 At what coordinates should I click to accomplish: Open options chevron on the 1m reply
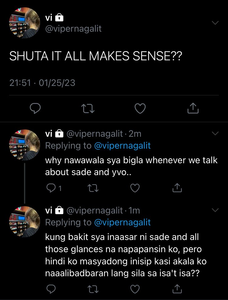pyautogui.click(x=215, y=210)
